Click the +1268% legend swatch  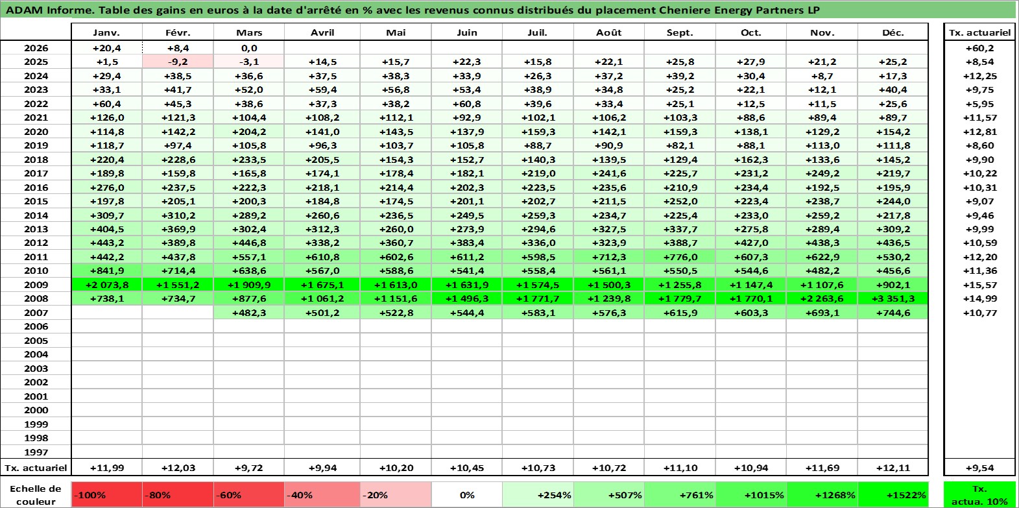click(822, 494)
